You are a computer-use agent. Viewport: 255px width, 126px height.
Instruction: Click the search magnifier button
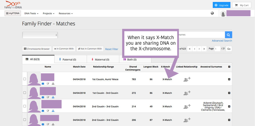click(228, 35)
